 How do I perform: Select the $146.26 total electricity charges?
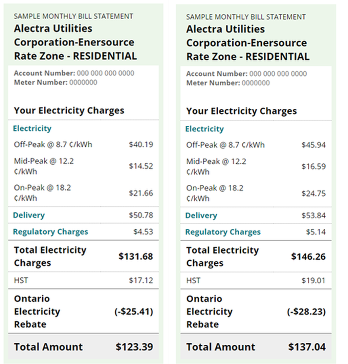pos(308,257)
